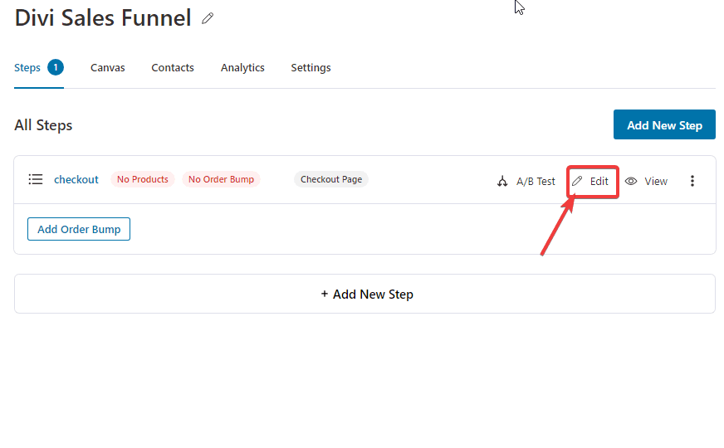Open the checkout step link
The width and height of the screenshot is (724, 448).
(76, 179)
